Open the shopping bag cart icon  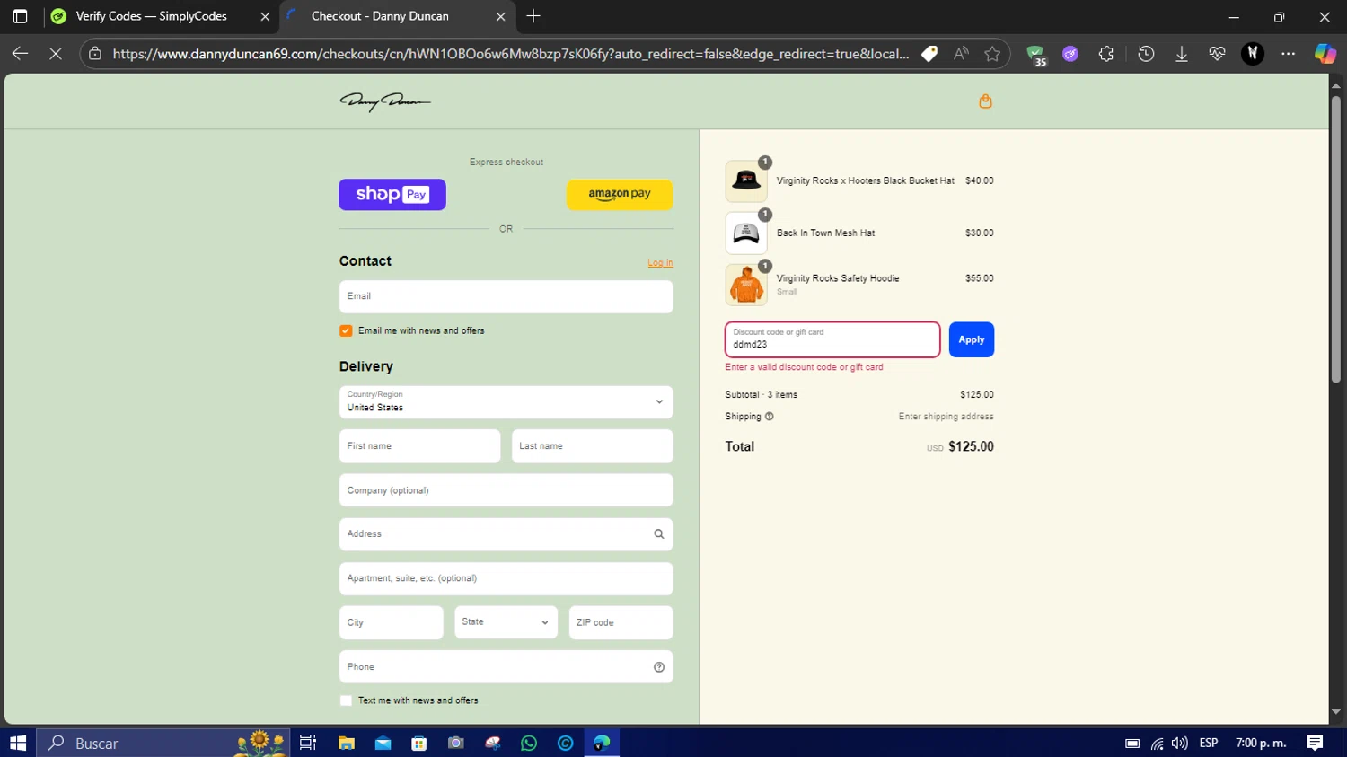pyautogui.click(x=985, y=101)
